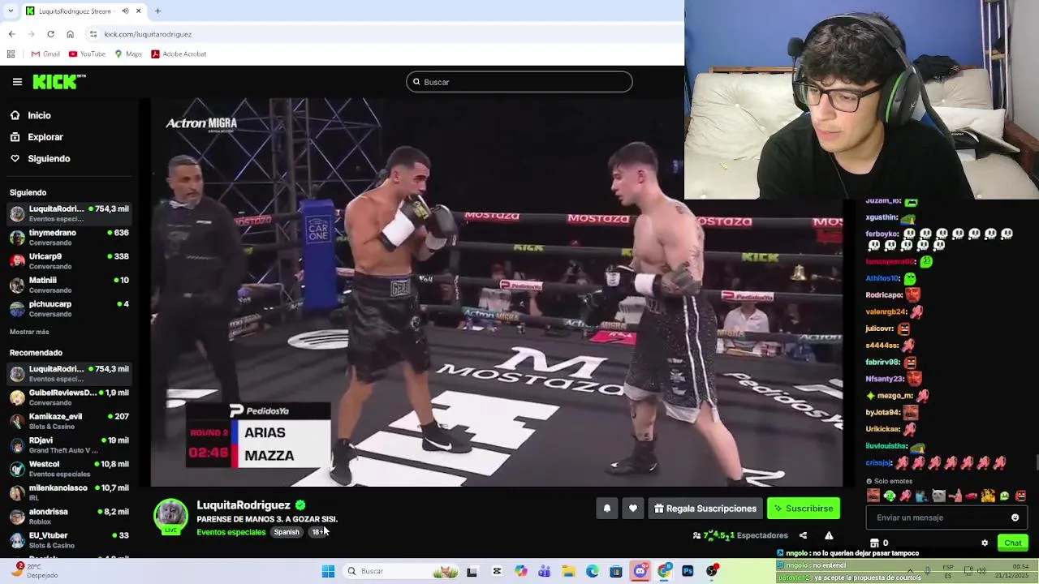
Task: Open Microsoft Edge from the taskbar
Action: (x=593, y=571)
